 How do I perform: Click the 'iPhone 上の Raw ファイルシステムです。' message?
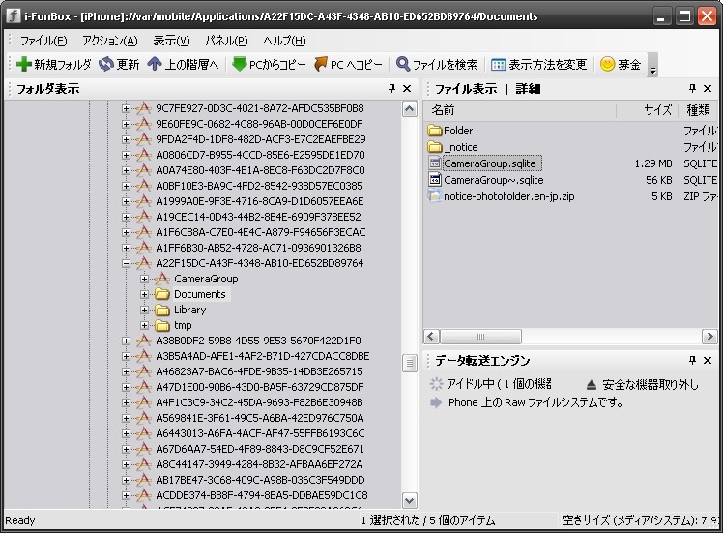[x=535, y=402]
